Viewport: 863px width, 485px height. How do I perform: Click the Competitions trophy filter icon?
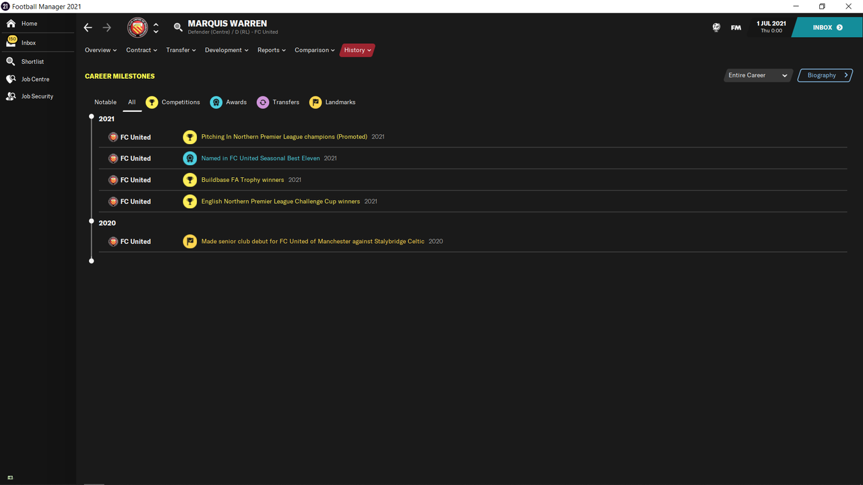pos(152,102)
